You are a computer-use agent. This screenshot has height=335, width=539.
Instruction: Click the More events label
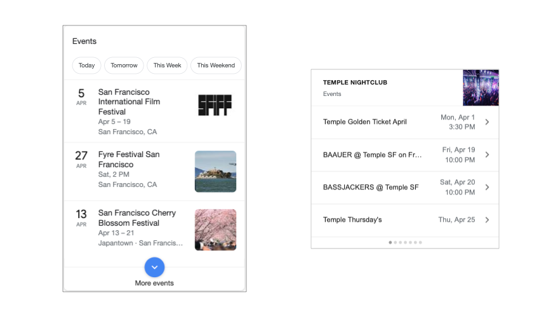[x=154, y=283]
